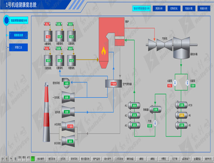Viewport: 214px width, 163px height.
Task: Switch to the 性能计算 tab
Action: coord(189,9)
